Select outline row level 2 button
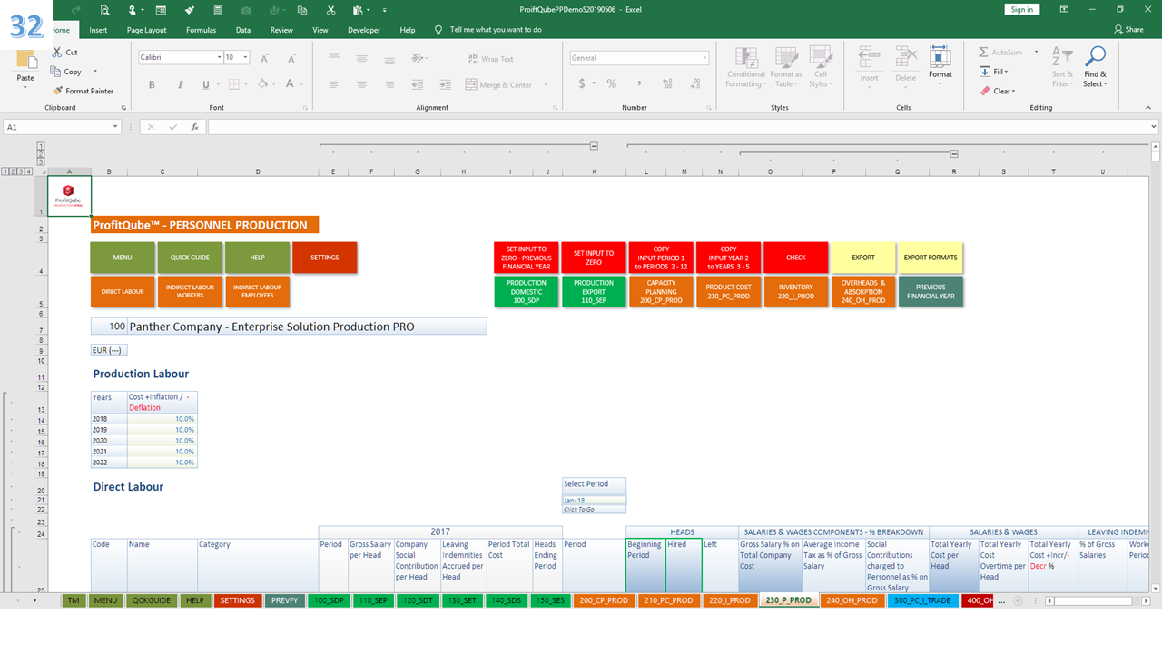 tap(41, 152)
